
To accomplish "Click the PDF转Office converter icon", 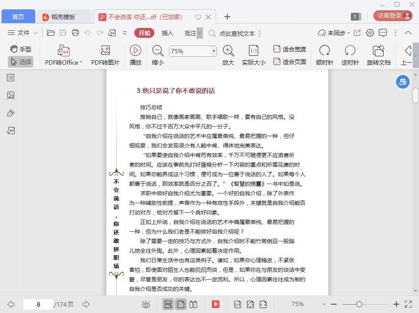I will coord(64,50).
